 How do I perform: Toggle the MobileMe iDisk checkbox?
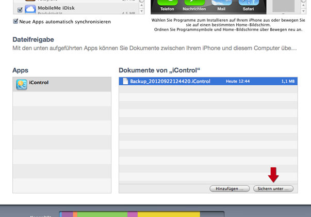click(20, 9)
